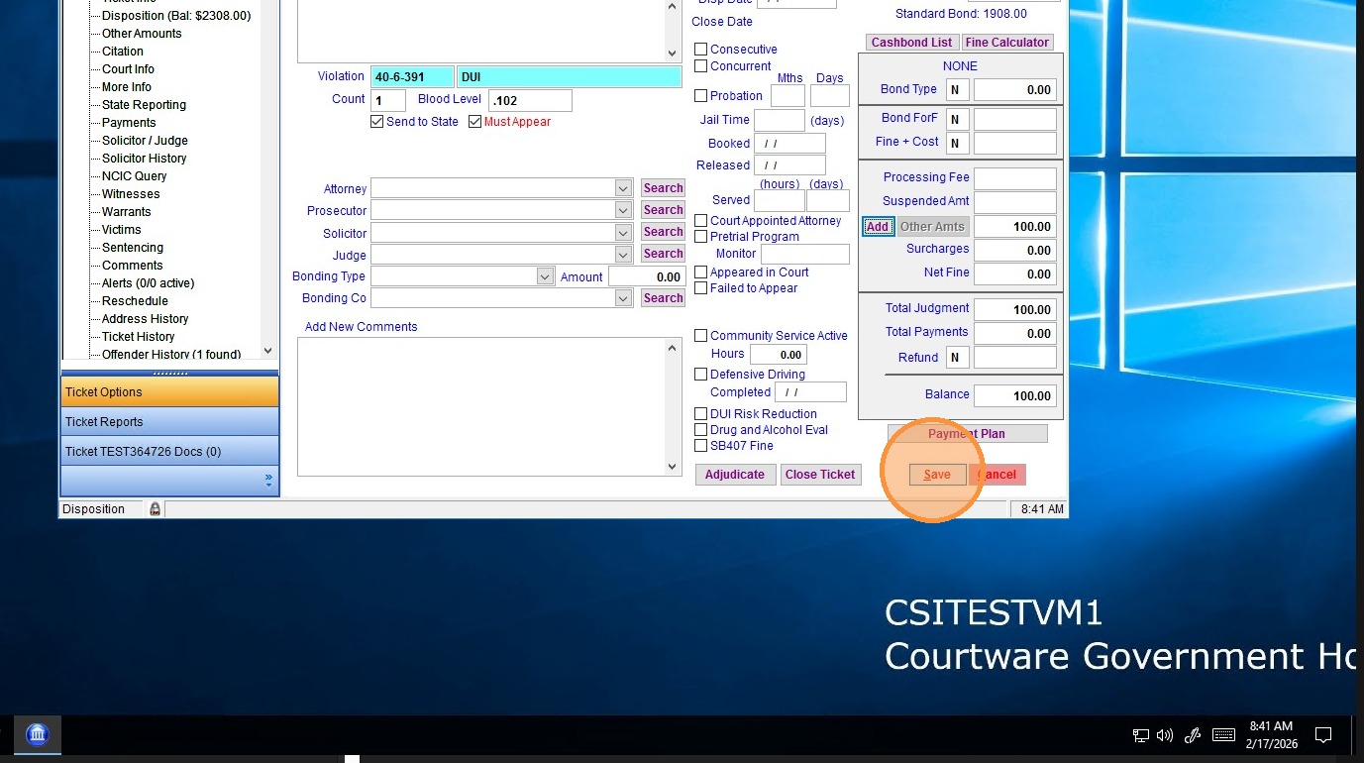Select Warrants in the ticket tree
Image resolution: width=1364 pixels, height=763 pixels.
[126, 212]
